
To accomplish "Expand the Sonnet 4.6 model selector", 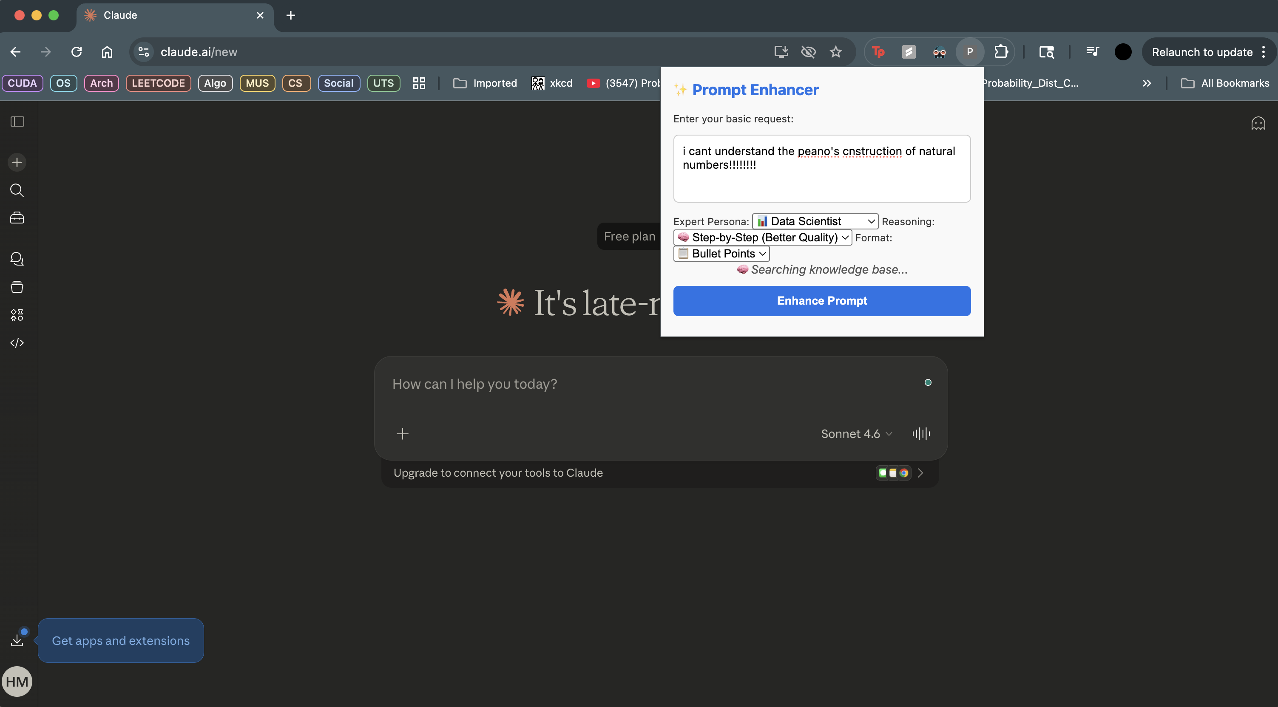I will (856, 434).
